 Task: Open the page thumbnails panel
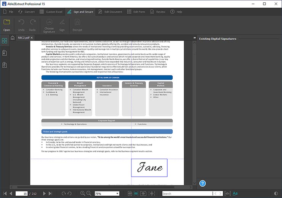(5, 41)
